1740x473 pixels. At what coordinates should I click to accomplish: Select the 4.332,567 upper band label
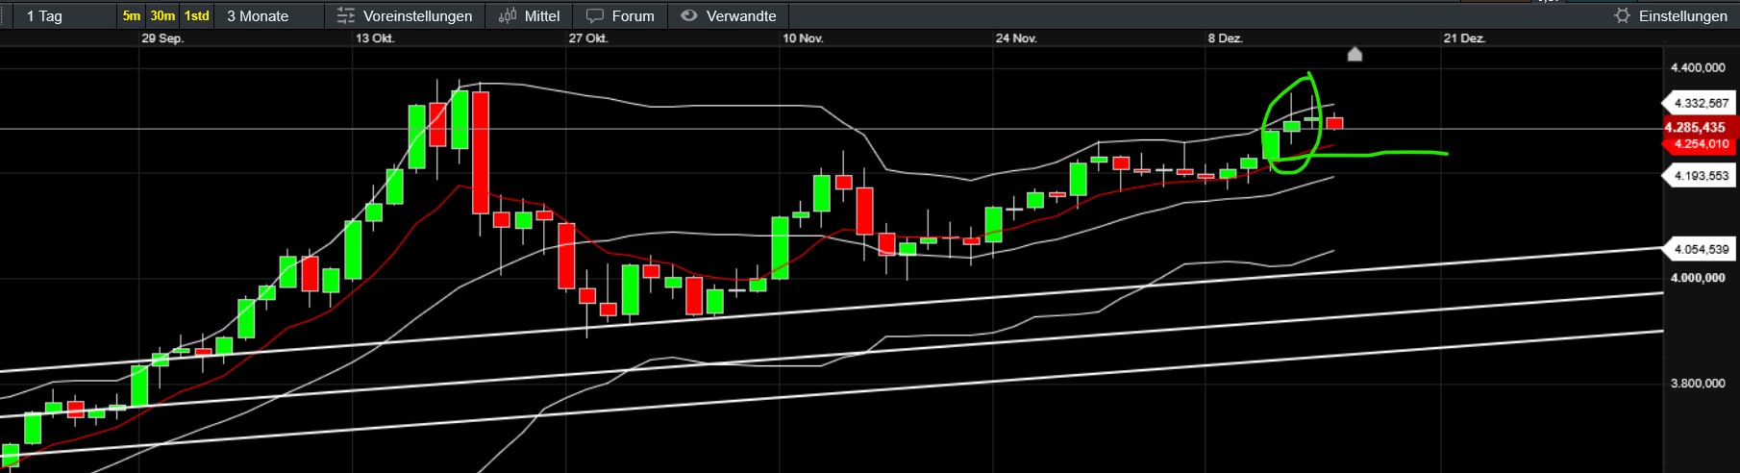point(1699,103)
